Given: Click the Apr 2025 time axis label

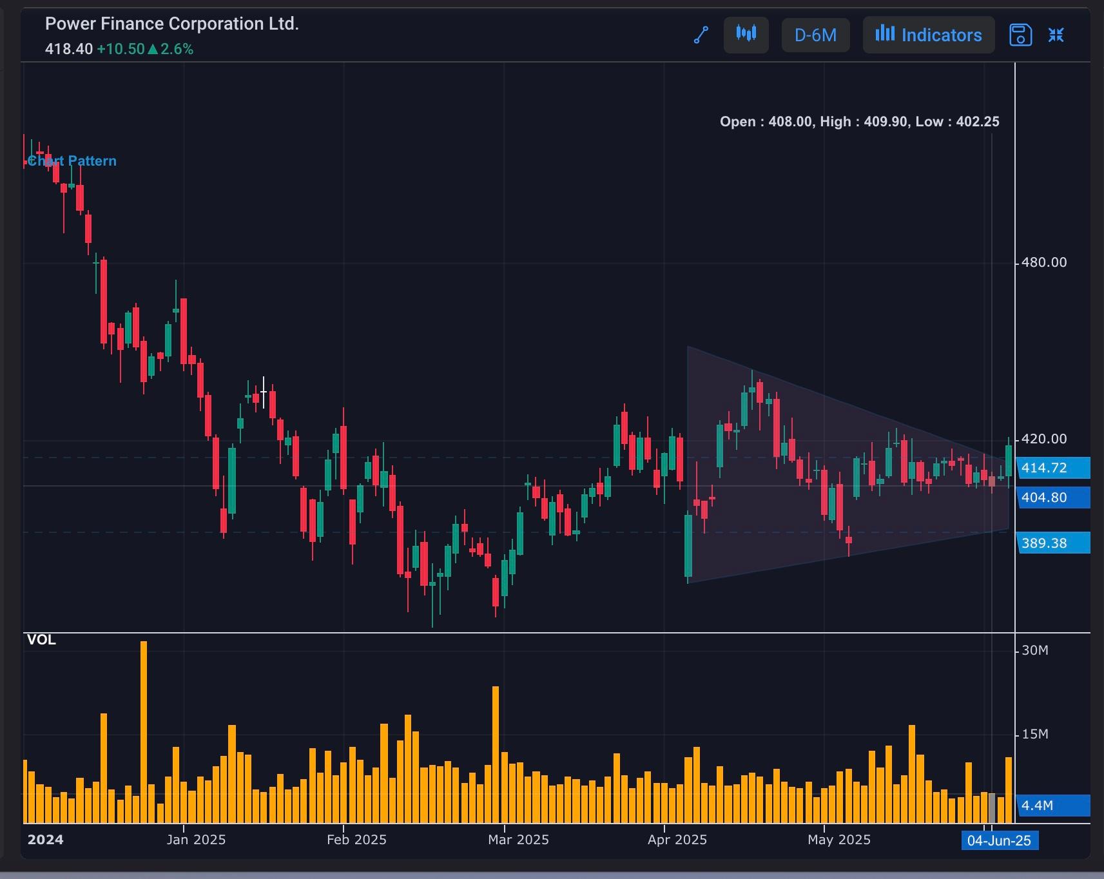Looking at the screenshot, I should pyautogui.click(x=677, y=840).
